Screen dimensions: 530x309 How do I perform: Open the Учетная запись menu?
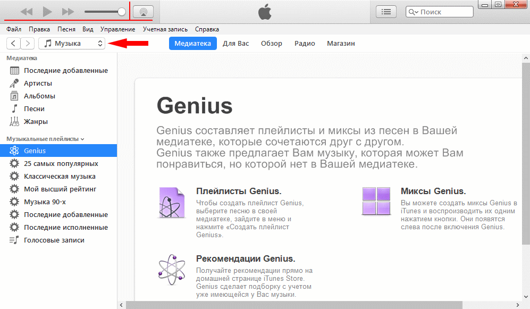(x=166, y=29)
